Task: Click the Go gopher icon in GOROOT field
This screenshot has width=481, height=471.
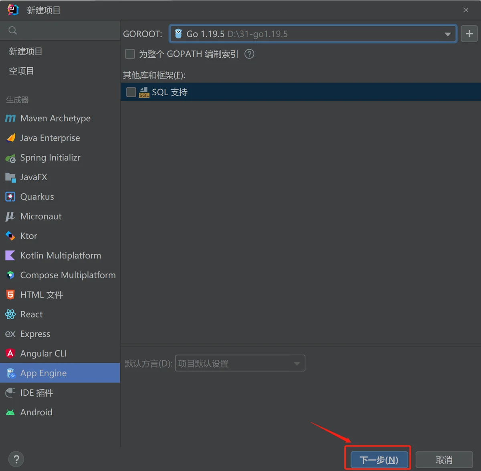Action: [178, 34]
